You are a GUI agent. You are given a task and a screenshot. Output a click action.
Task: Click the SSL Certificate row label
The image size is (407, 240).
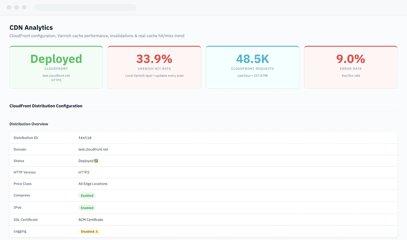click(26, 220)
